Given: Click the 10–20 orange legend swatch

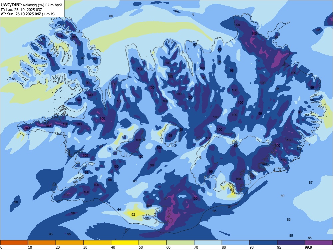Looking at the screenshot, I should pos(42,243).
